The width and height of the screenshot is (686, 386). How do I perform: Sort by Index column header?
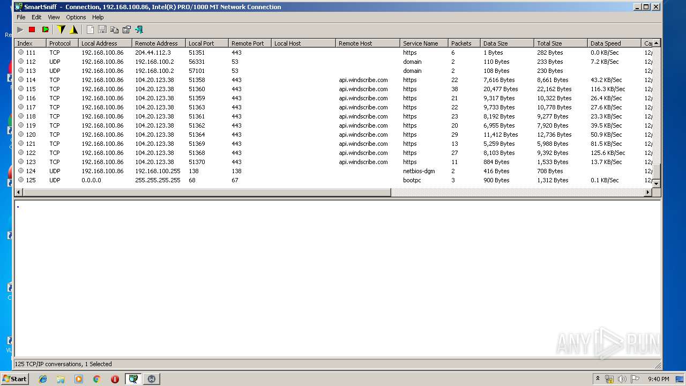pos(30,43)
